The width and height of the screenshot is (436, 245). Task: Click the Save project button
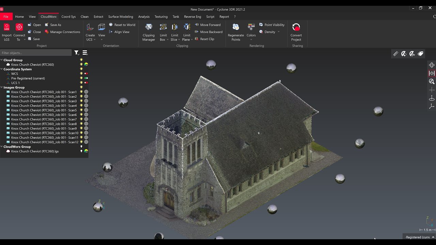tap(34, 39)
